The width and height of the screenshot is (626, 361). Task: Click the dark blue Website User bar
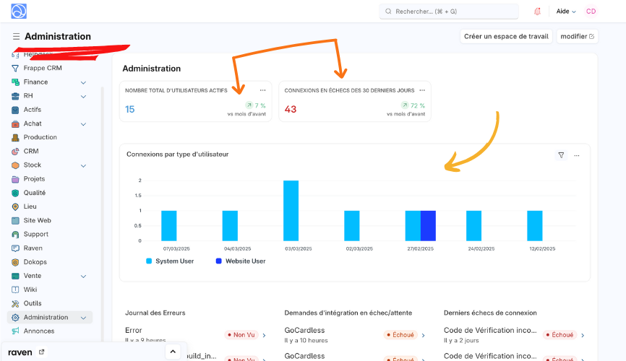[428, 226]
